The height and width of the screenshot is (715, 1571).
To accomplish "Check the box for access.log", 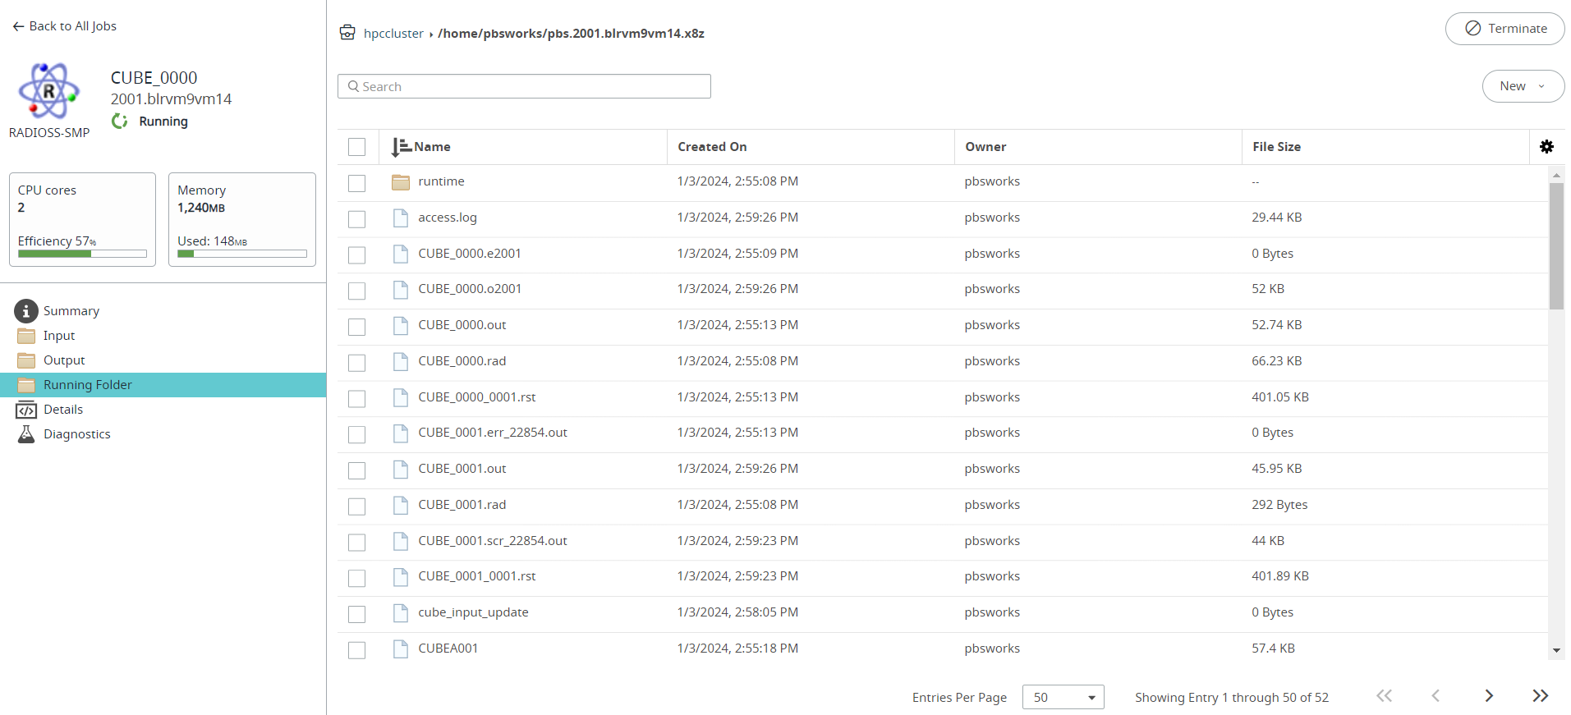I will (356, 218).
